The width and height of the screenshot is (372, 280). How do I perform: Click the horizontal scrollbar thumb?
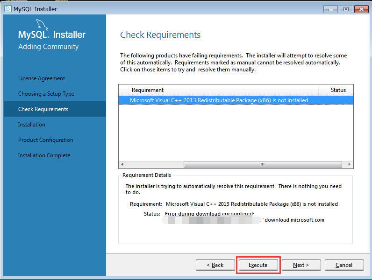263,164
